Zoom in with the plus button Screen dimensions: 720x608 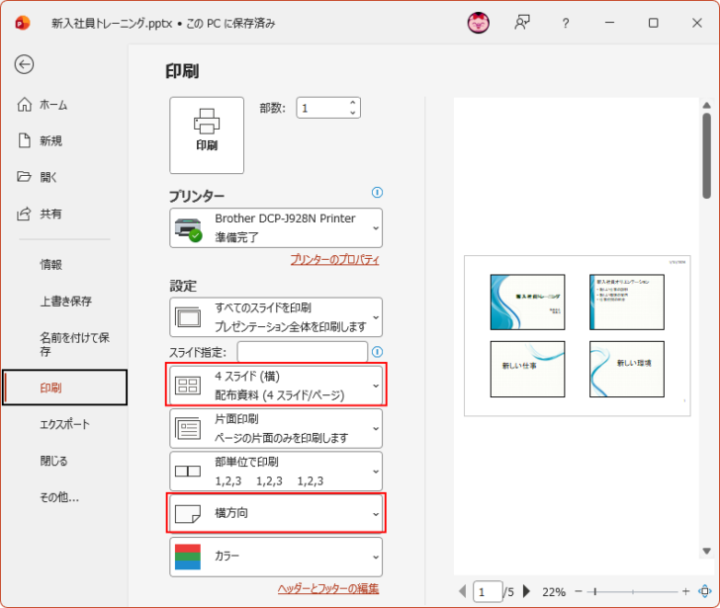coord(685,591)
